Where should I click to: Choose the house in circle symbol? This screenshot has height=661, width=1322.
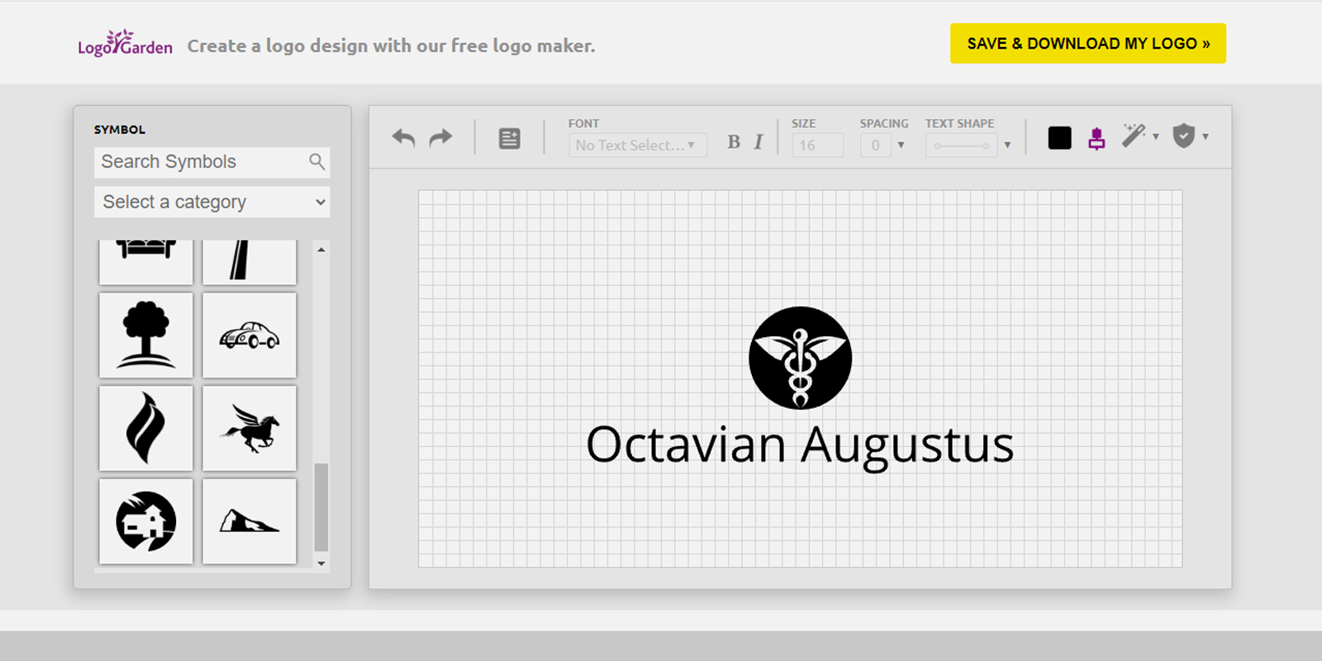coord(146,521)
